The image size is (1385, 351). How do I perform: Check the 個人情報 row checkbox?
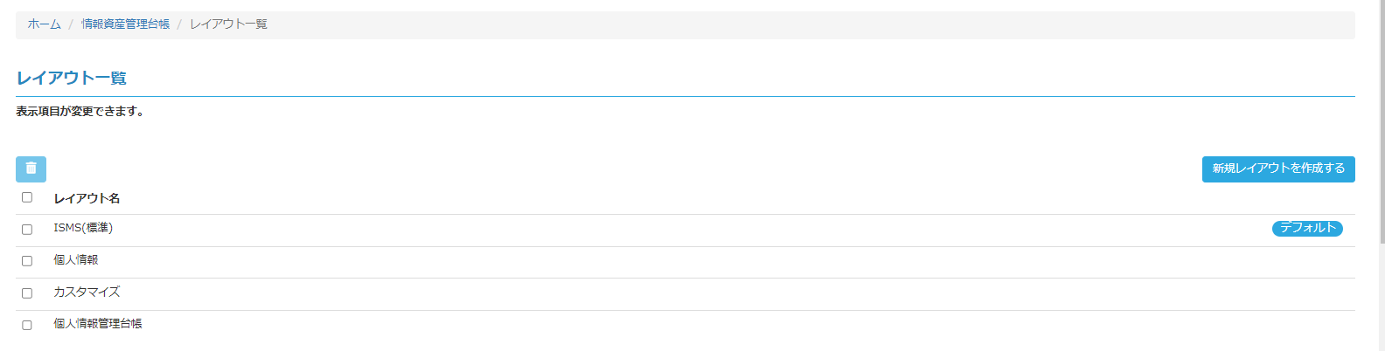click(x=27, y=261)
